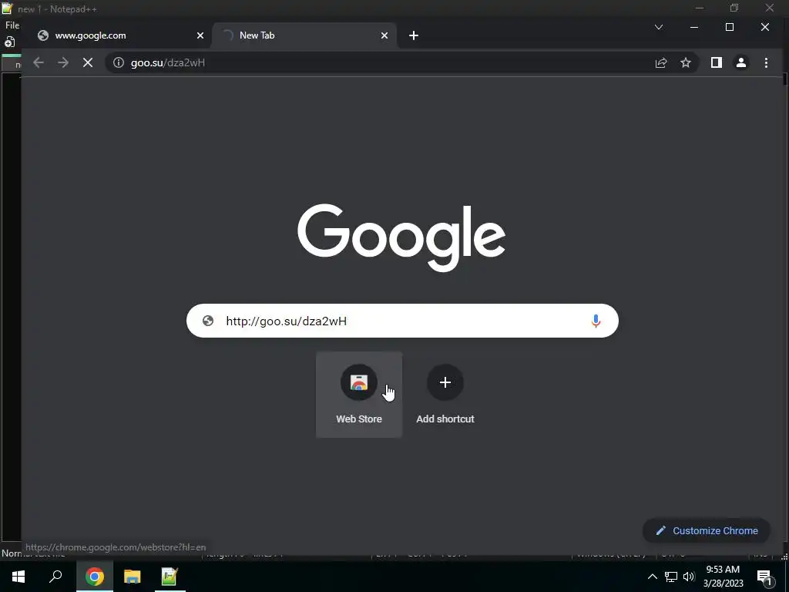Open Chrome side panel
This screenshot has width=789, height=592.
coord(717,62)
